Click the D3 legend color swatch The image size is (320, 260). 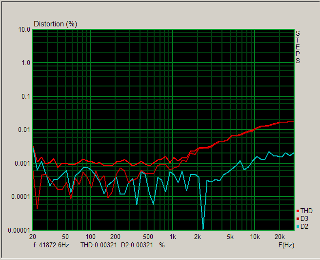pyautogui.click(x=298, y=219)
